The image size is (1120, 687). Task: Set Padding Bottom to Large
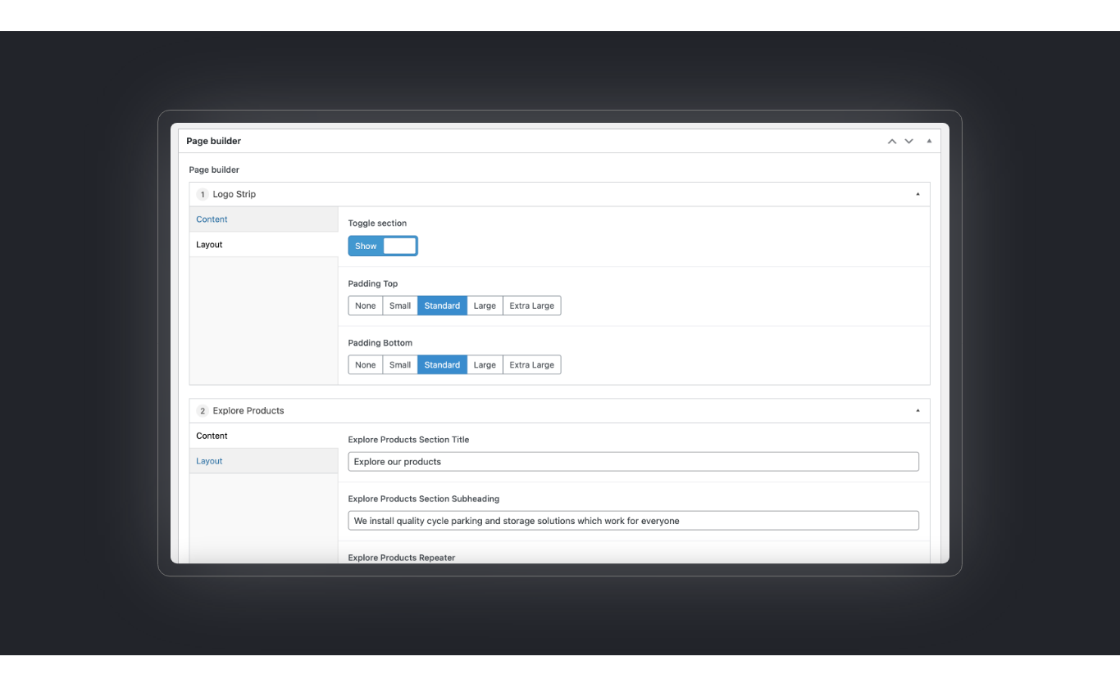tap(485, 364)
